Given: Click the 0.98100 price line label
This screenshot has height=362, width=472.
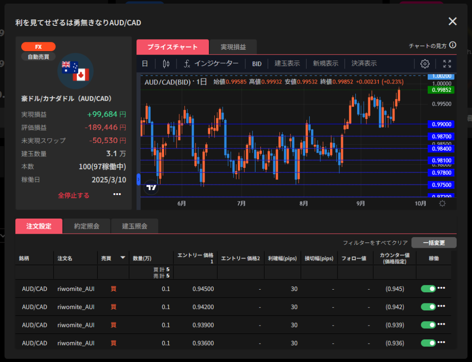Looking at the screenshot, I should [441, 160].
